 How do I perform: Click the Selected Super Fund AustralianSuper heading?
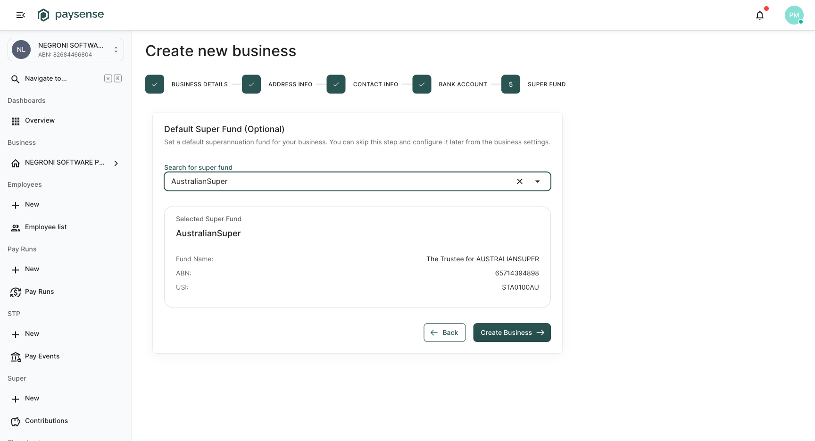click(x=208, y=233)
